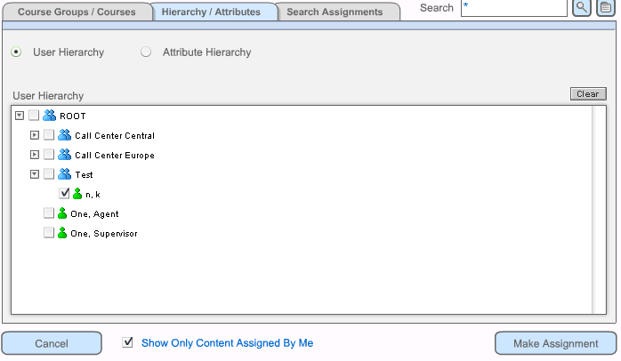The height and width of the screenshot is (361, 621).
Task: Click the One, Supervisor user icon
Action: point(62,233)
